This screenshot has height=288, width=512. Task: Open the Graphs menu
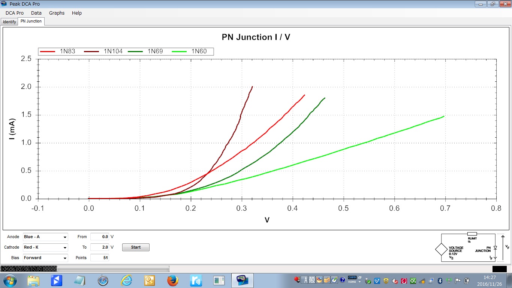57,13
